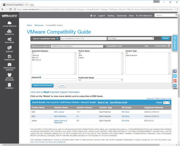Share page on Google Plus
This screenshot has height=146, width=180.
pos(175,81)
